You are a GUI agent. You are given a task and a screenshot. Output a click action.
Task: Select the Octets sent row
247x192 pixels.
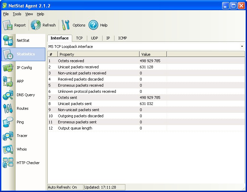click(146, 98)
